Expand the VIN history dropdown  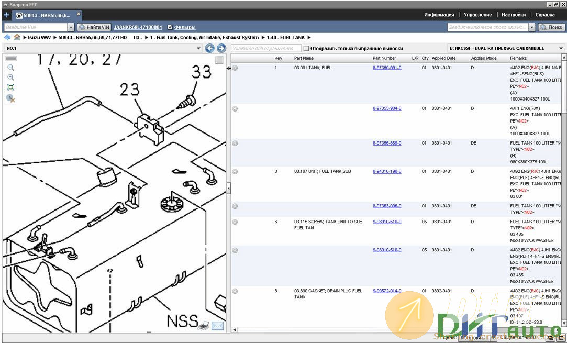[x=71, y=27]
